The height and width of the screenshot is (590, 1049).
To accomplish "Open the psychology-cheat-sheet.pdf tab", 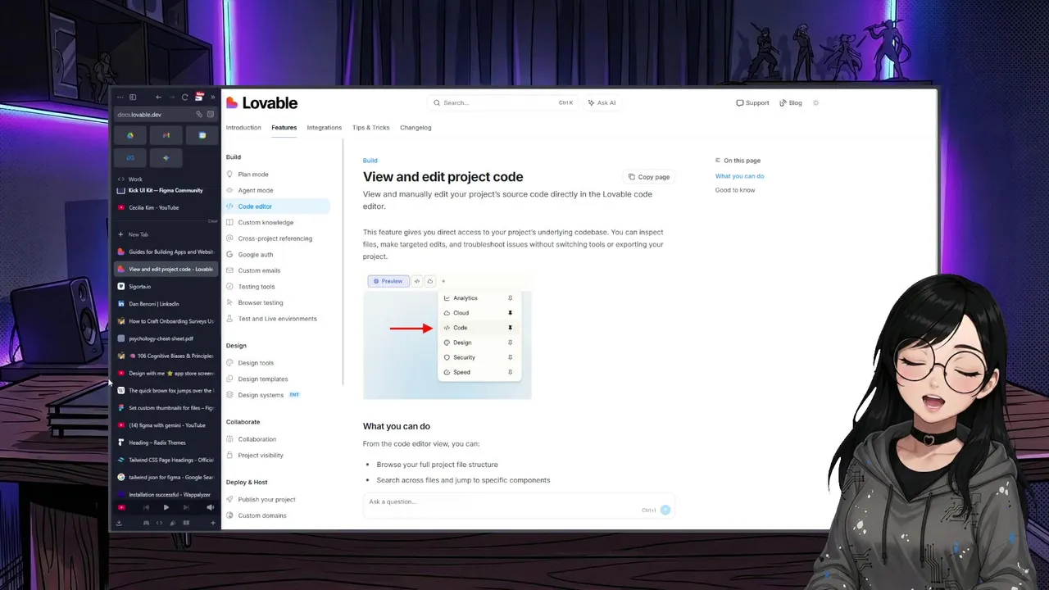I will click(x=166, y=338).
